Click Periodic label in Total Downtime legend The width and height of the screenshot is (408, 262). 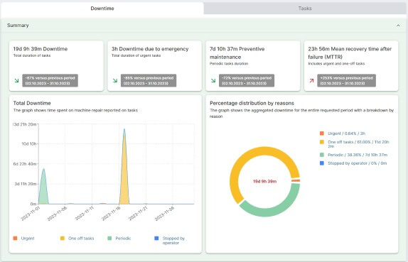[123, 239]
